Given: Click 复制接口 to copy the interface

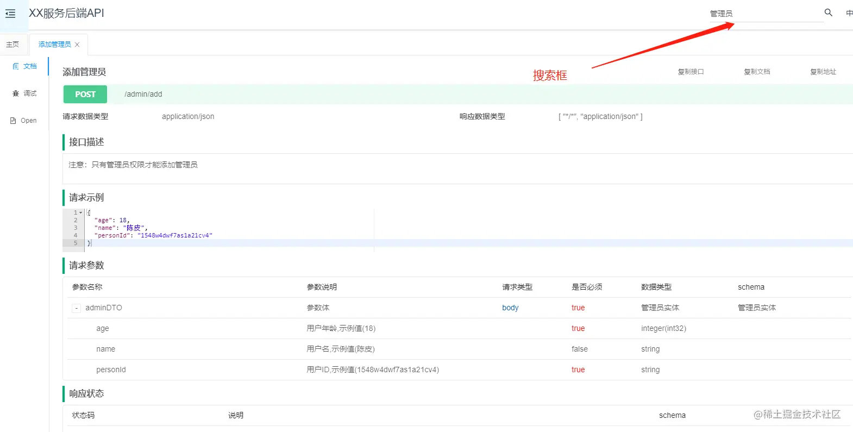Looking at the screenshot, I should coord(691,72).
